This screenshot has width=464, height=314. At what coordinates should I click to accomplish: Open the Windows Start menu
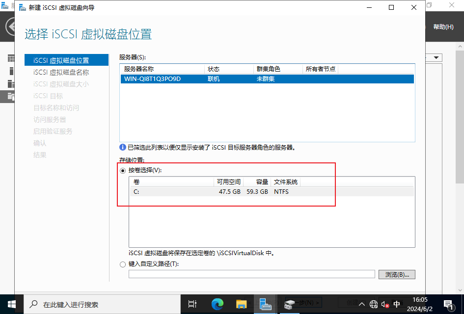(11, 304)
